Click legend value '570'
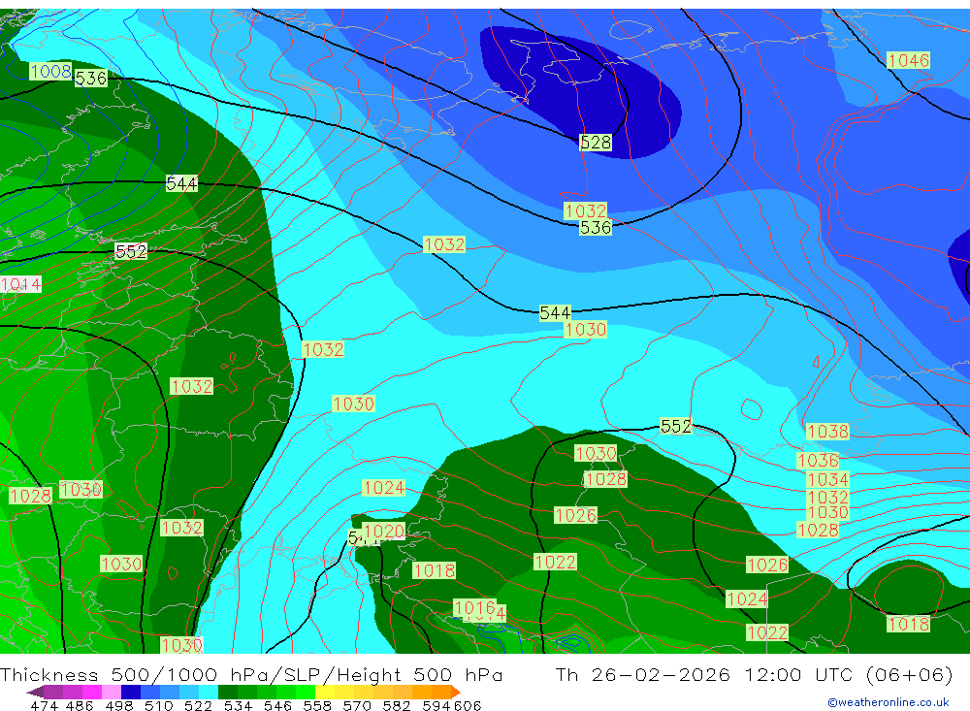Image resolution: width=970 pixels, height=711 pixels. (357, 705)
